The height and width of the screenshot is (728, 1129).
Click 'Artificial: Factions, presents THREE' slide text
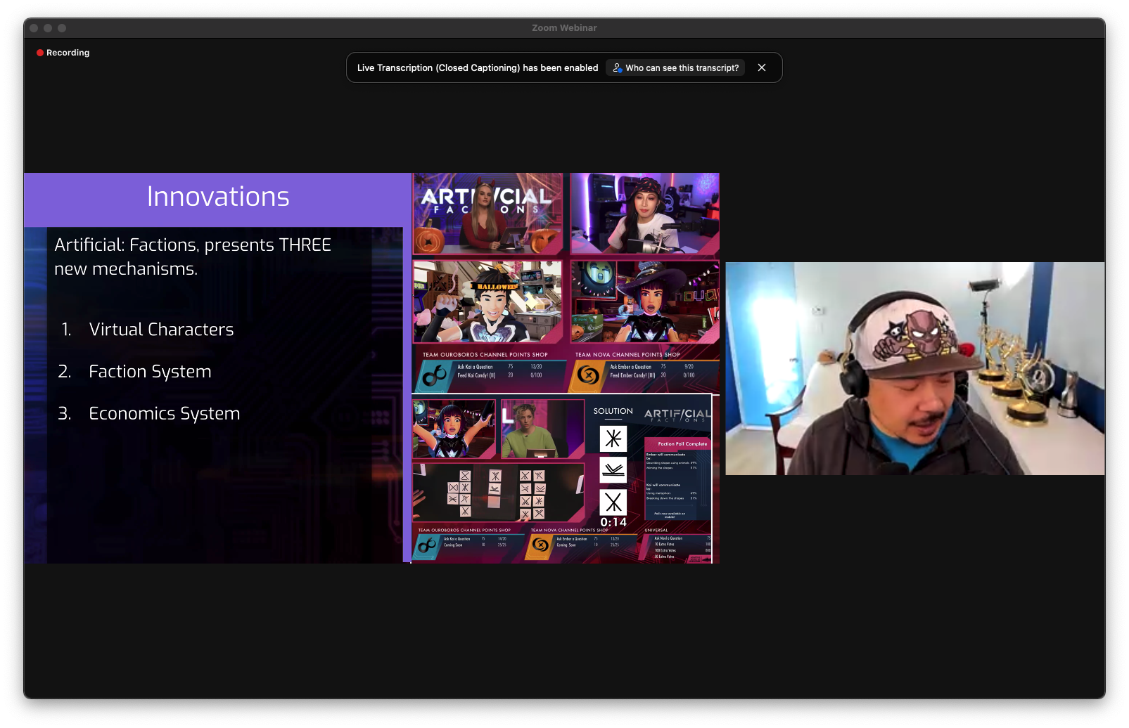(x=193, y=245)
